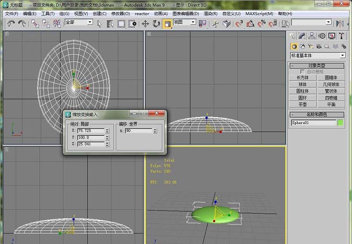Enable the 自动栅格 checkbox
Screen dimensions: 352x244
pos(302,71)
